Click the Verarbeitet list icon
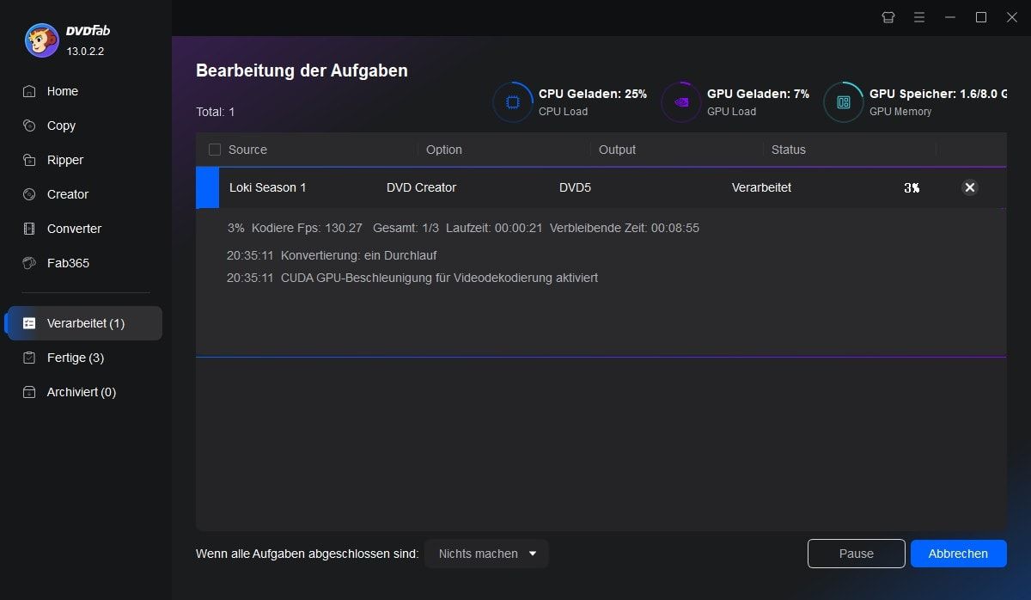This screenshot has width=1031, height=600. pos(29,323)
